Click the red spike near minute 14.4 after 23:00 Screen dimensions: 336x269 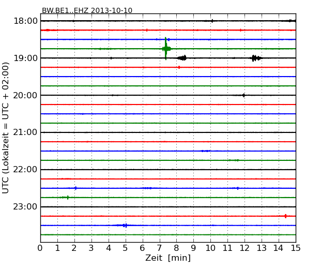click(x=285, y=216)
